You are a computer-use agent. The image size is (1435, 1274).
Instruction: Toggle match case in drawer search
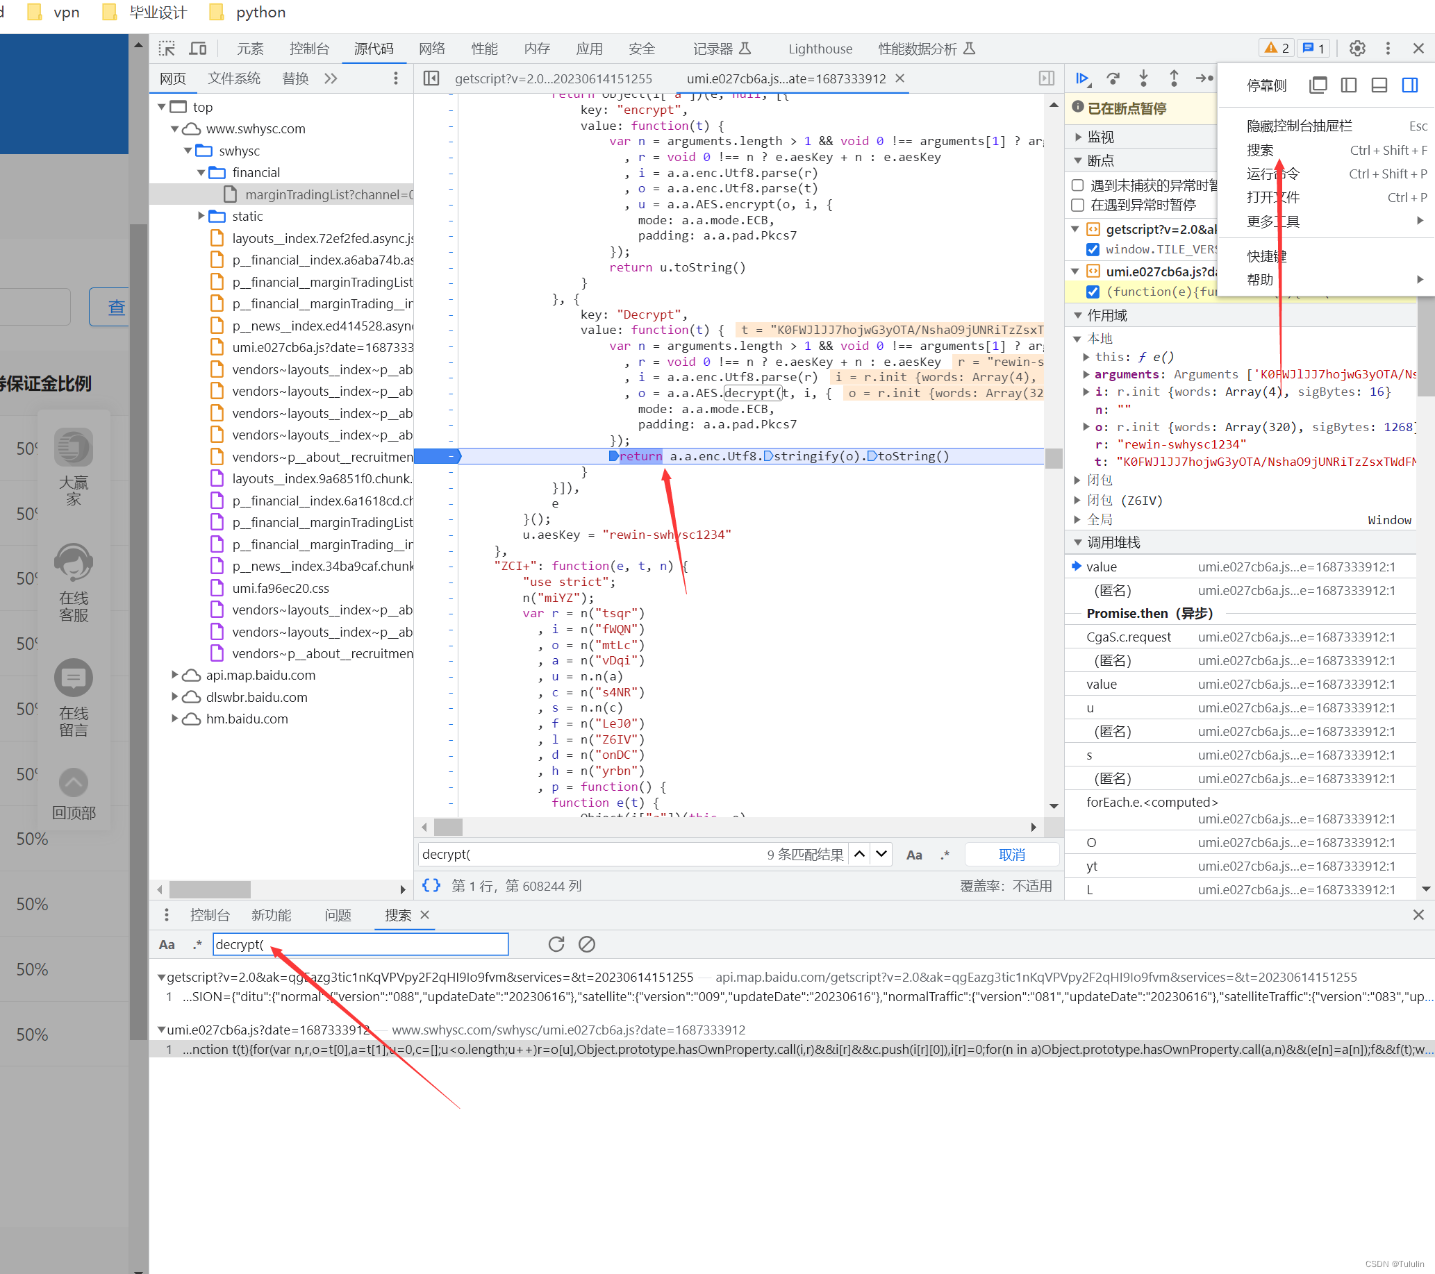(167, 945)
